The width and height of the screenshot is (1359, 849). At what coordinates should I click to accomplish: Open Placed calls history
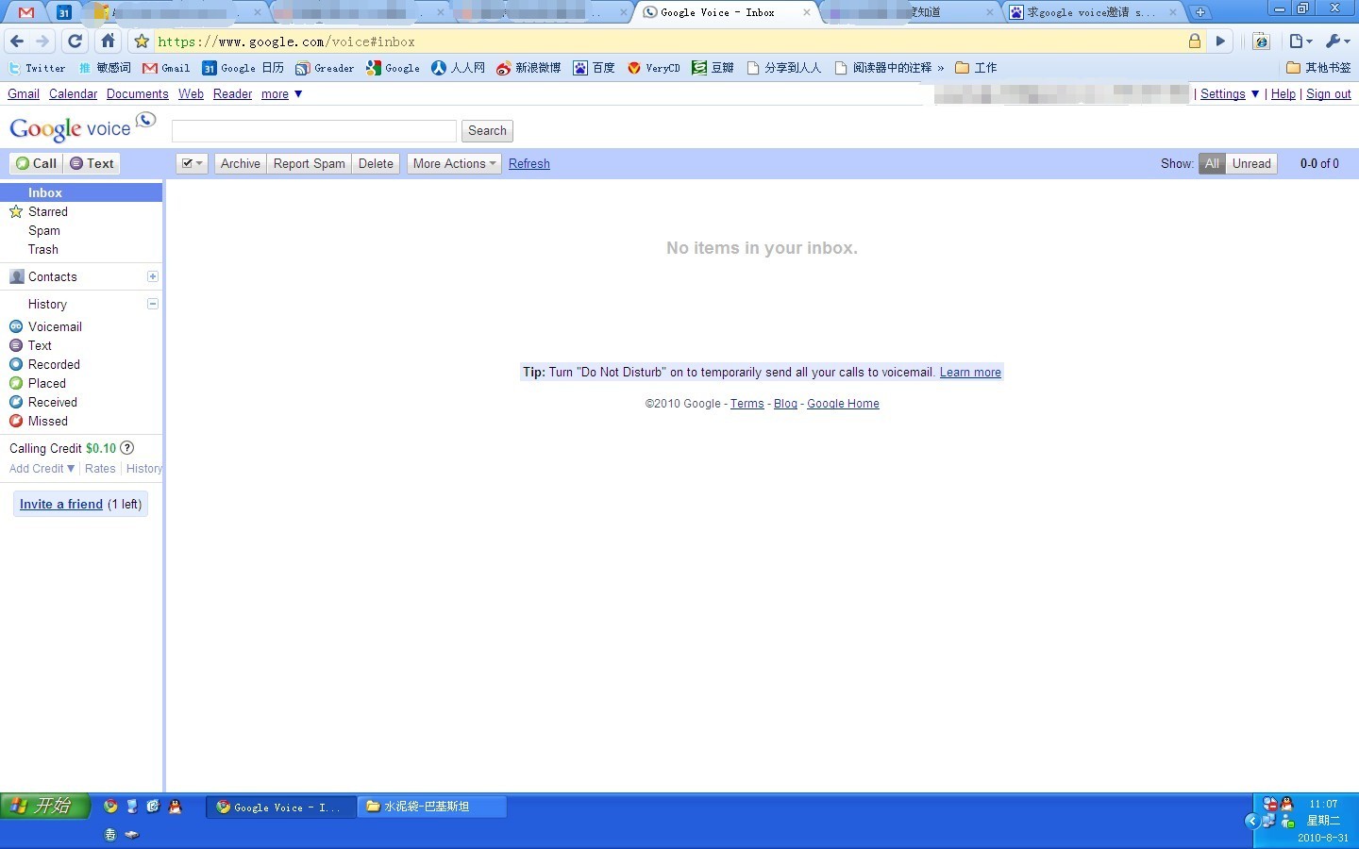46,383
